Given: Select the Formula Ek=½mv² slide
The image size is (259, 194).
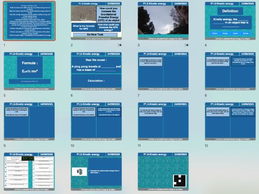Looking at the screenshot, I should pos(29,71).
